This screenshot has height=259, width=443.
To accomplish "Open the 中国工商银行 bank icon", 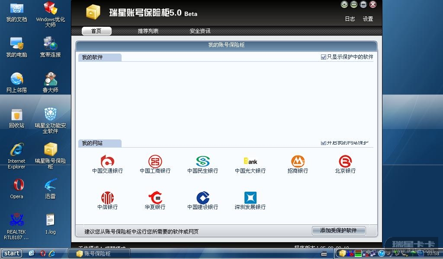I will tap(155, 162).
